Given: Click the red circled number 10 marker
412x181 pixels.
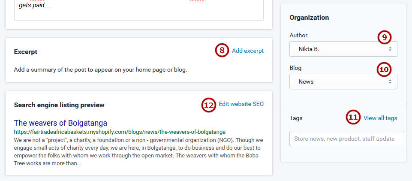Looking at the screenshot, I should 384,69.
